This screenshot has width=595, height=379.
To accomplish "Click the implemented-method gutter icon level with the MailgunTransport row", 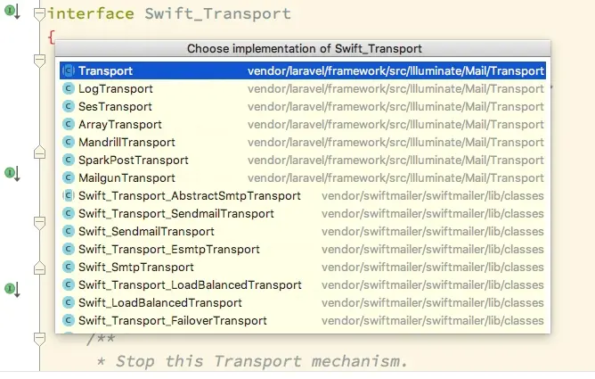I will coord(12,174).
